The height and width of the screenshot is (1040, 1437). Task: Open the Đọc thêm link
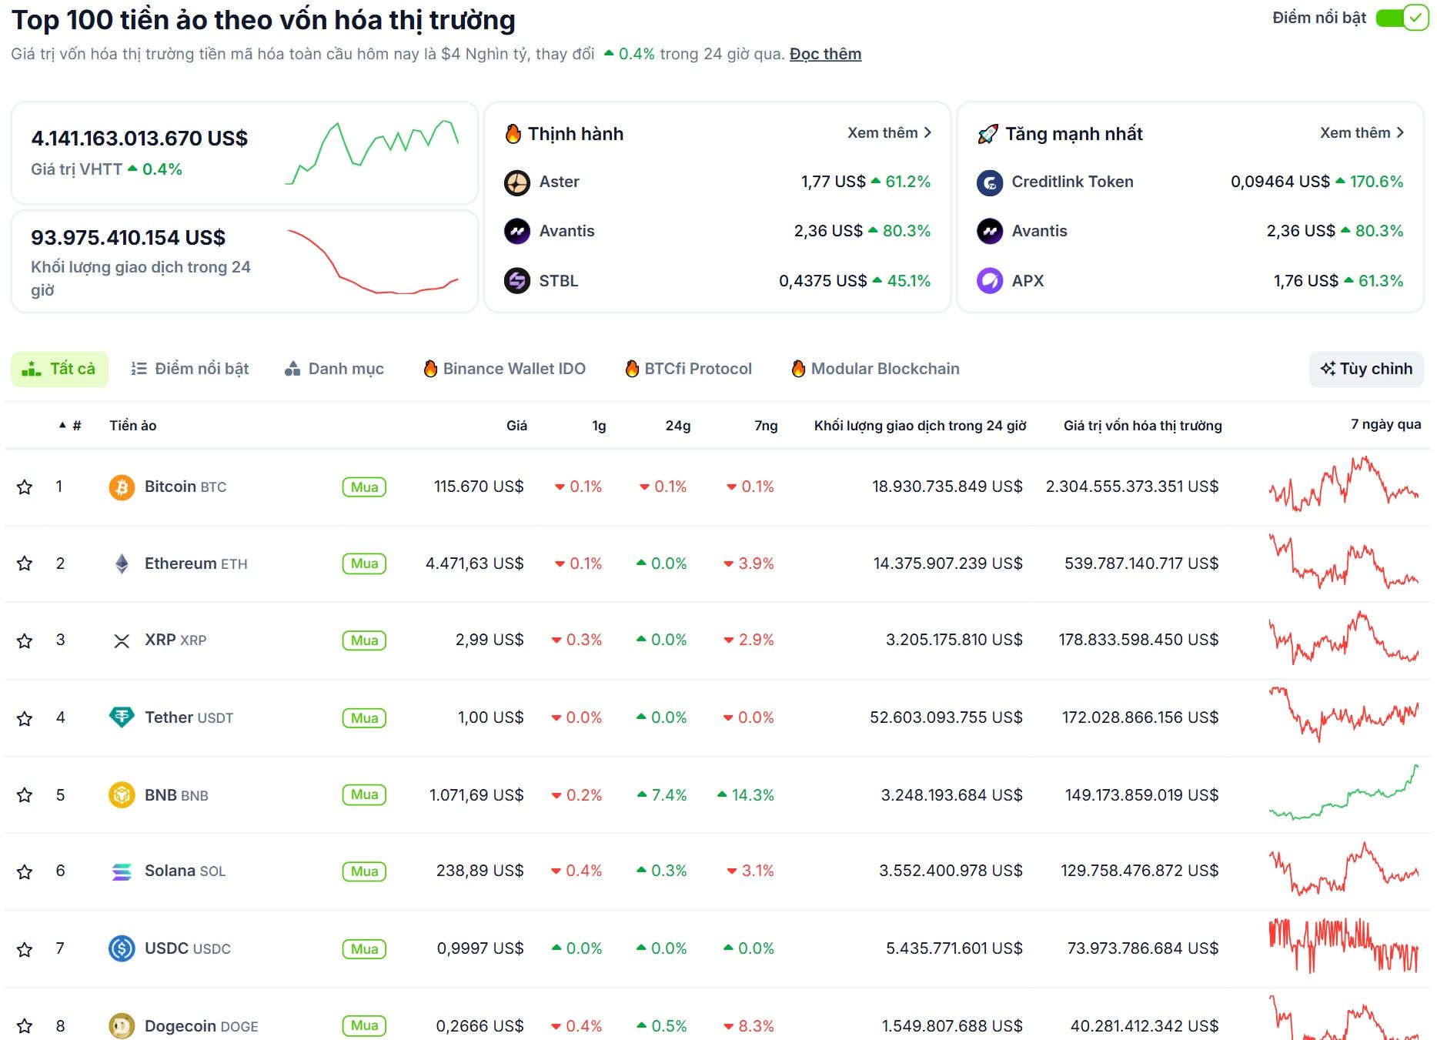pos(824,54)
